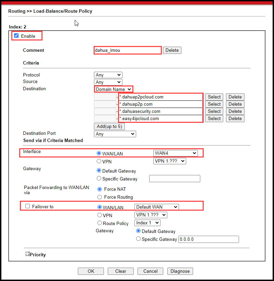Click Delete for *.dahuap2p.com
The width and height of the screenshot is (274, 281).
point(235,104)
